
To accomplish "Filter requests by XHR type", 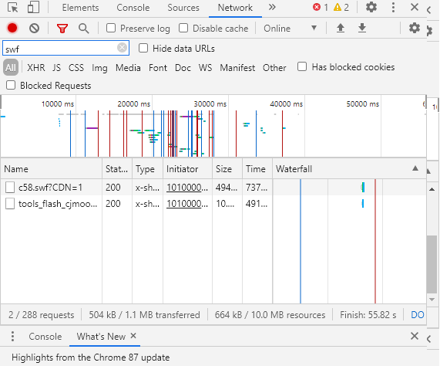I will 36,68.
